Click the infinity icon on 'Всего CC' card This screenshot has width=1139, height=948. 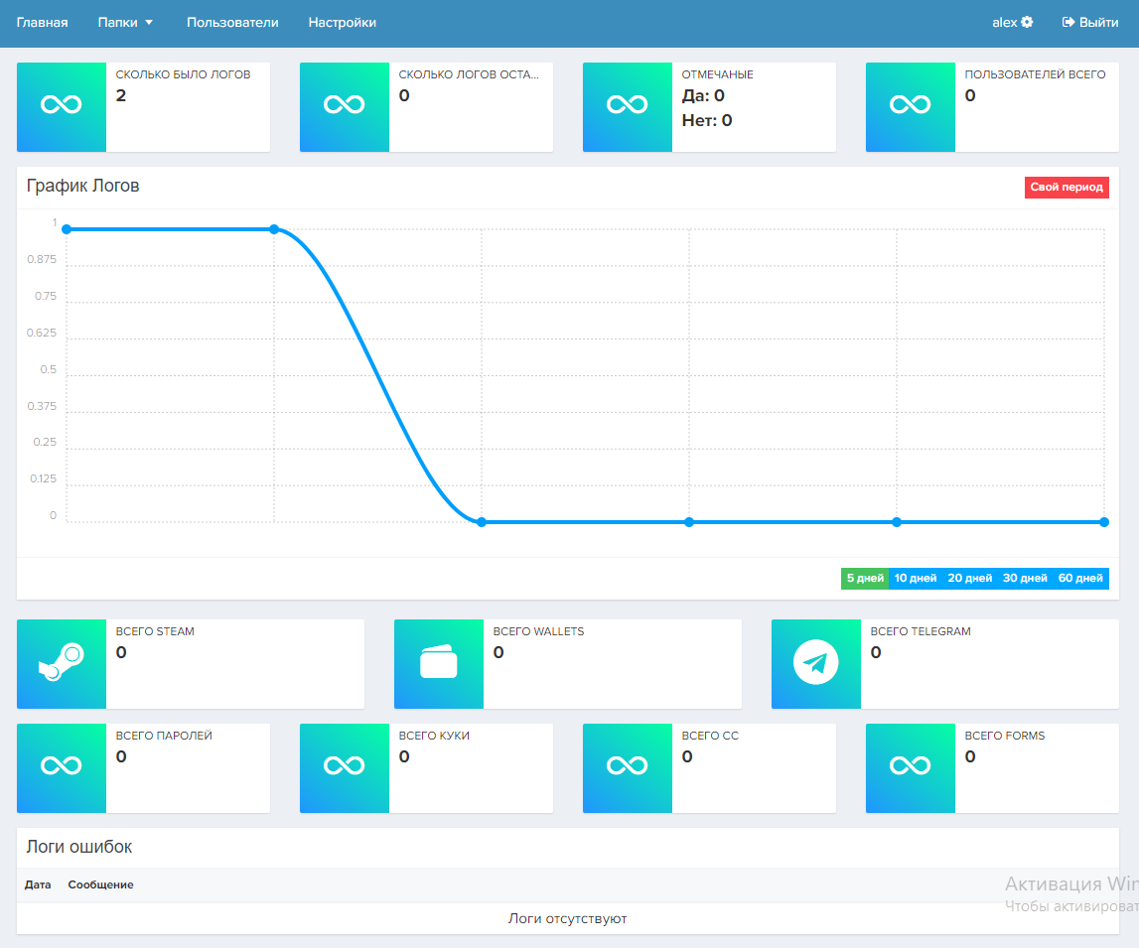click(x=627, y=765)
